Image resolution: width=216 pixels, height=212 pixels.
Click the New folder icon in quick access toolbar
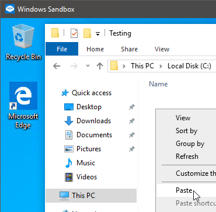coord(87,33)
